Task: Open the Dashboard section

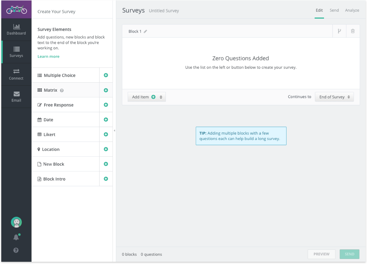Action: 16,30
